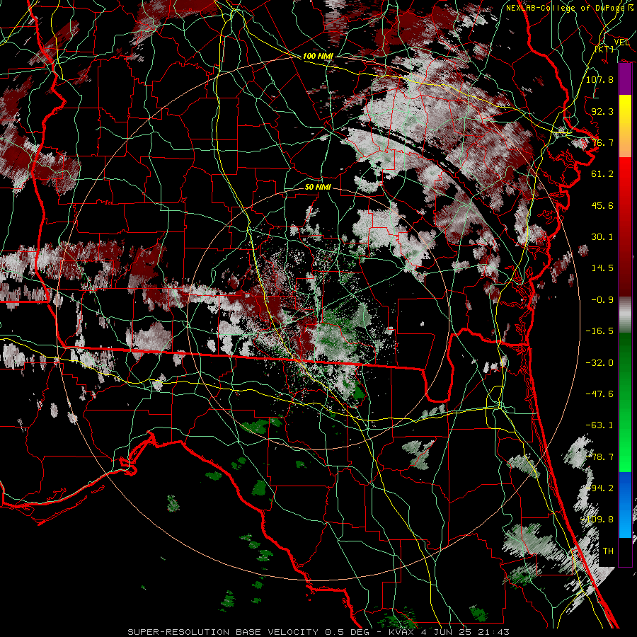
Task: Click the -16.5 velocity scale label
Action: 599,331
